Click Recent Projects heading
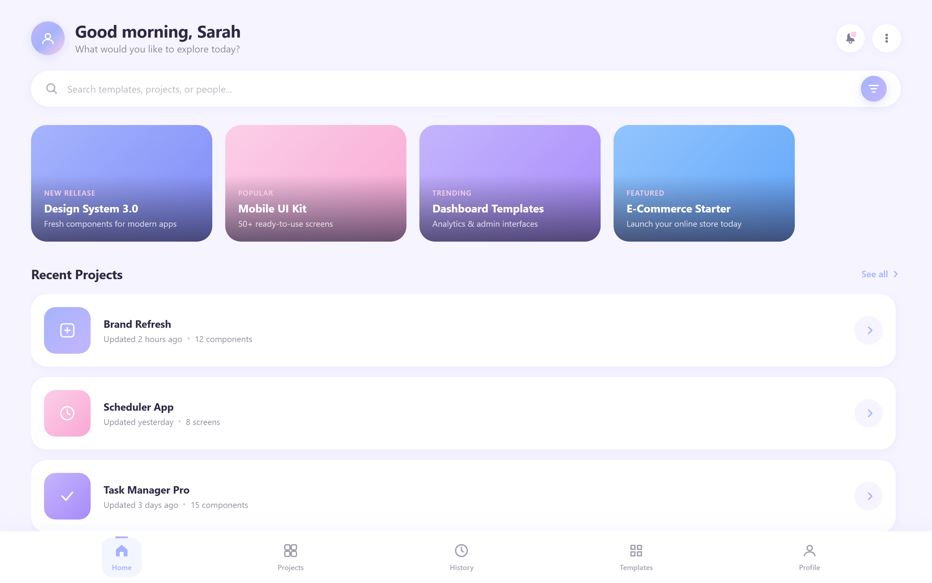The image size is (932, 583). pos(77,275)
